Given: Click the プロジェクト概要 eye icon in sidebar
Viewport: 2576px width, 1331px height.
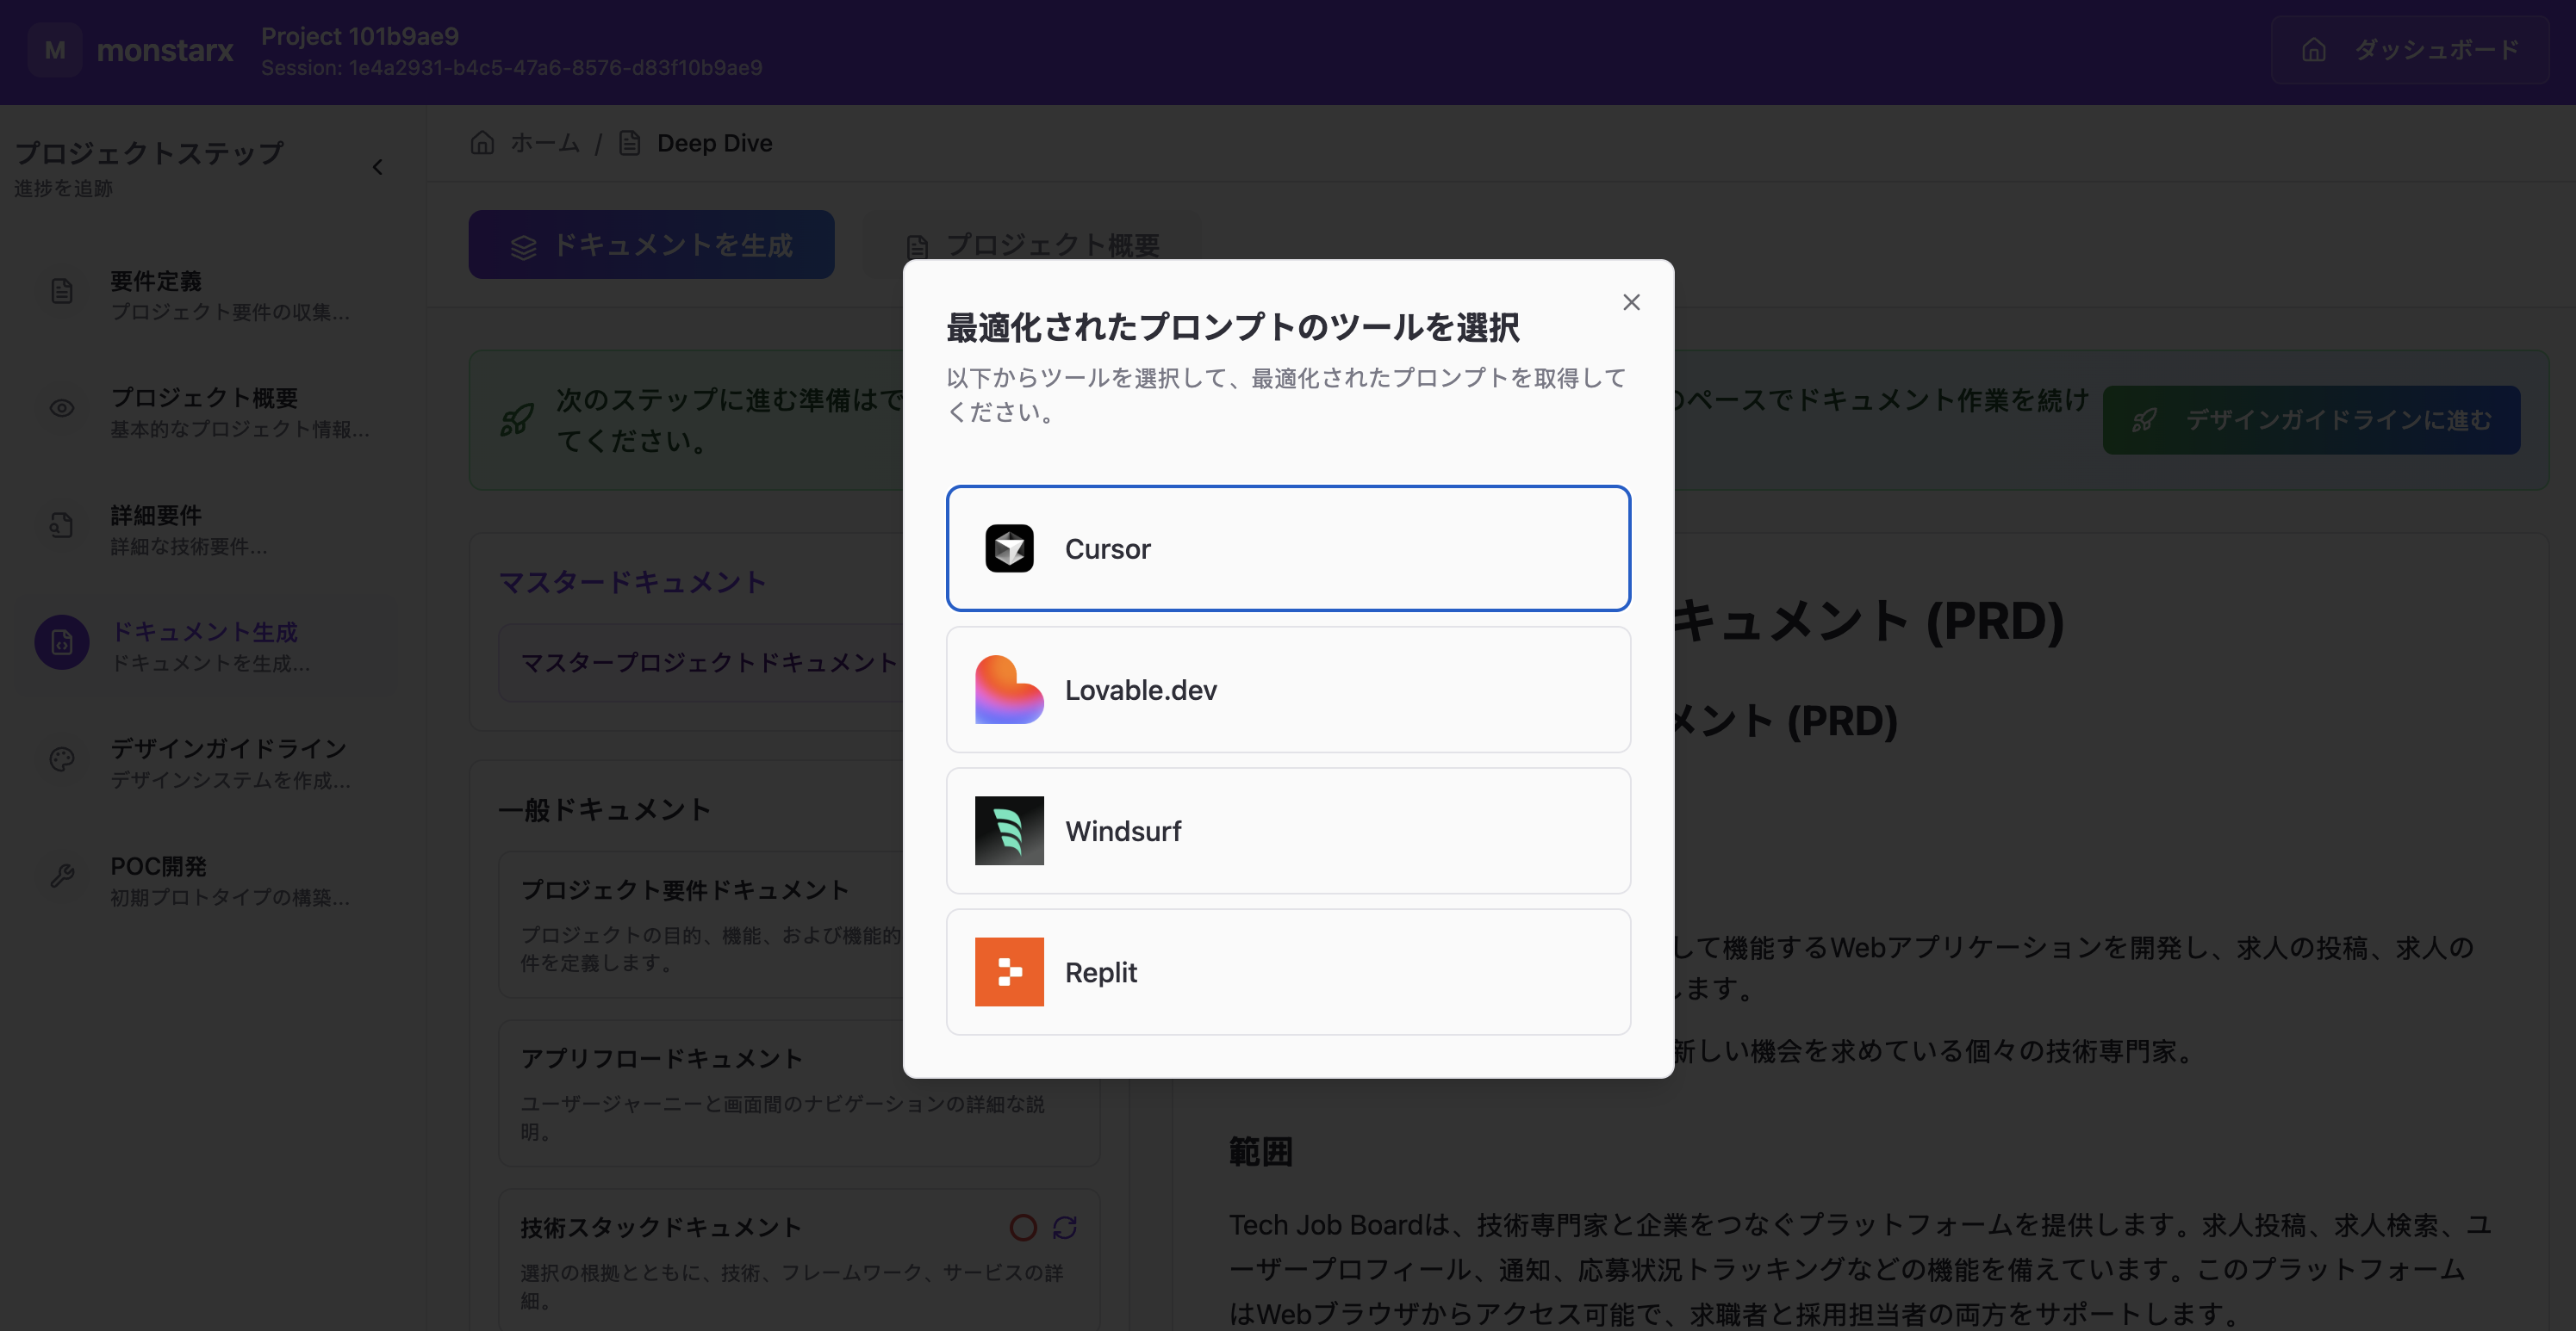Looking at the screenshot, I should [x=61, y=408].
